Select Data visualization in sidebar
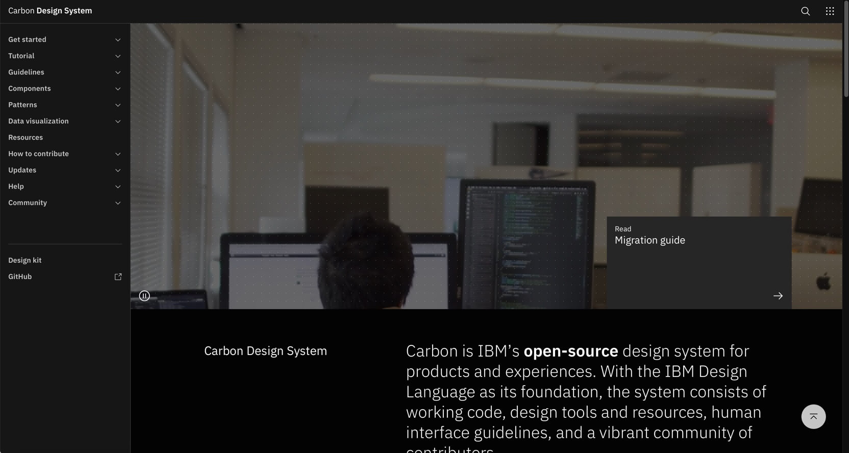This screenshot has width=849, height=453. [38, 121]
